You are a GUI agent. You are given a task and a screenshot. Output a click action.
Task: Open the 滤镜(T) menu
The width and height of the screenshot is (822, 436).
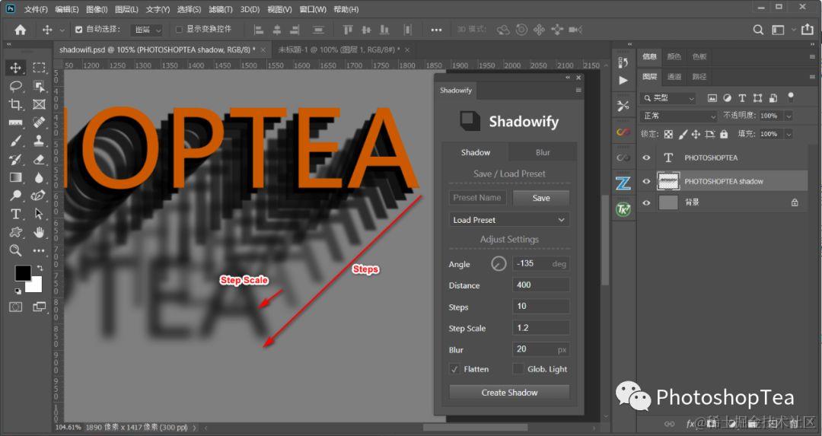click(221, 9)
